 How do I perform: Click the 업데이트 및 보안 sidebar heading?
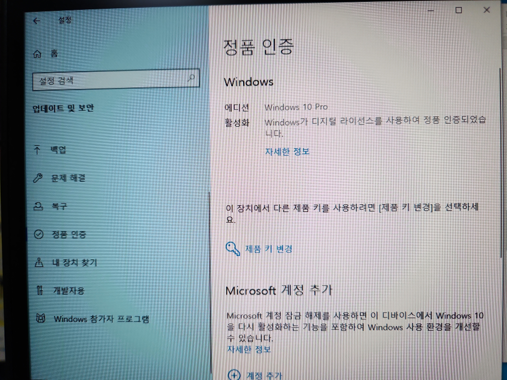click(x=63, y=108)
